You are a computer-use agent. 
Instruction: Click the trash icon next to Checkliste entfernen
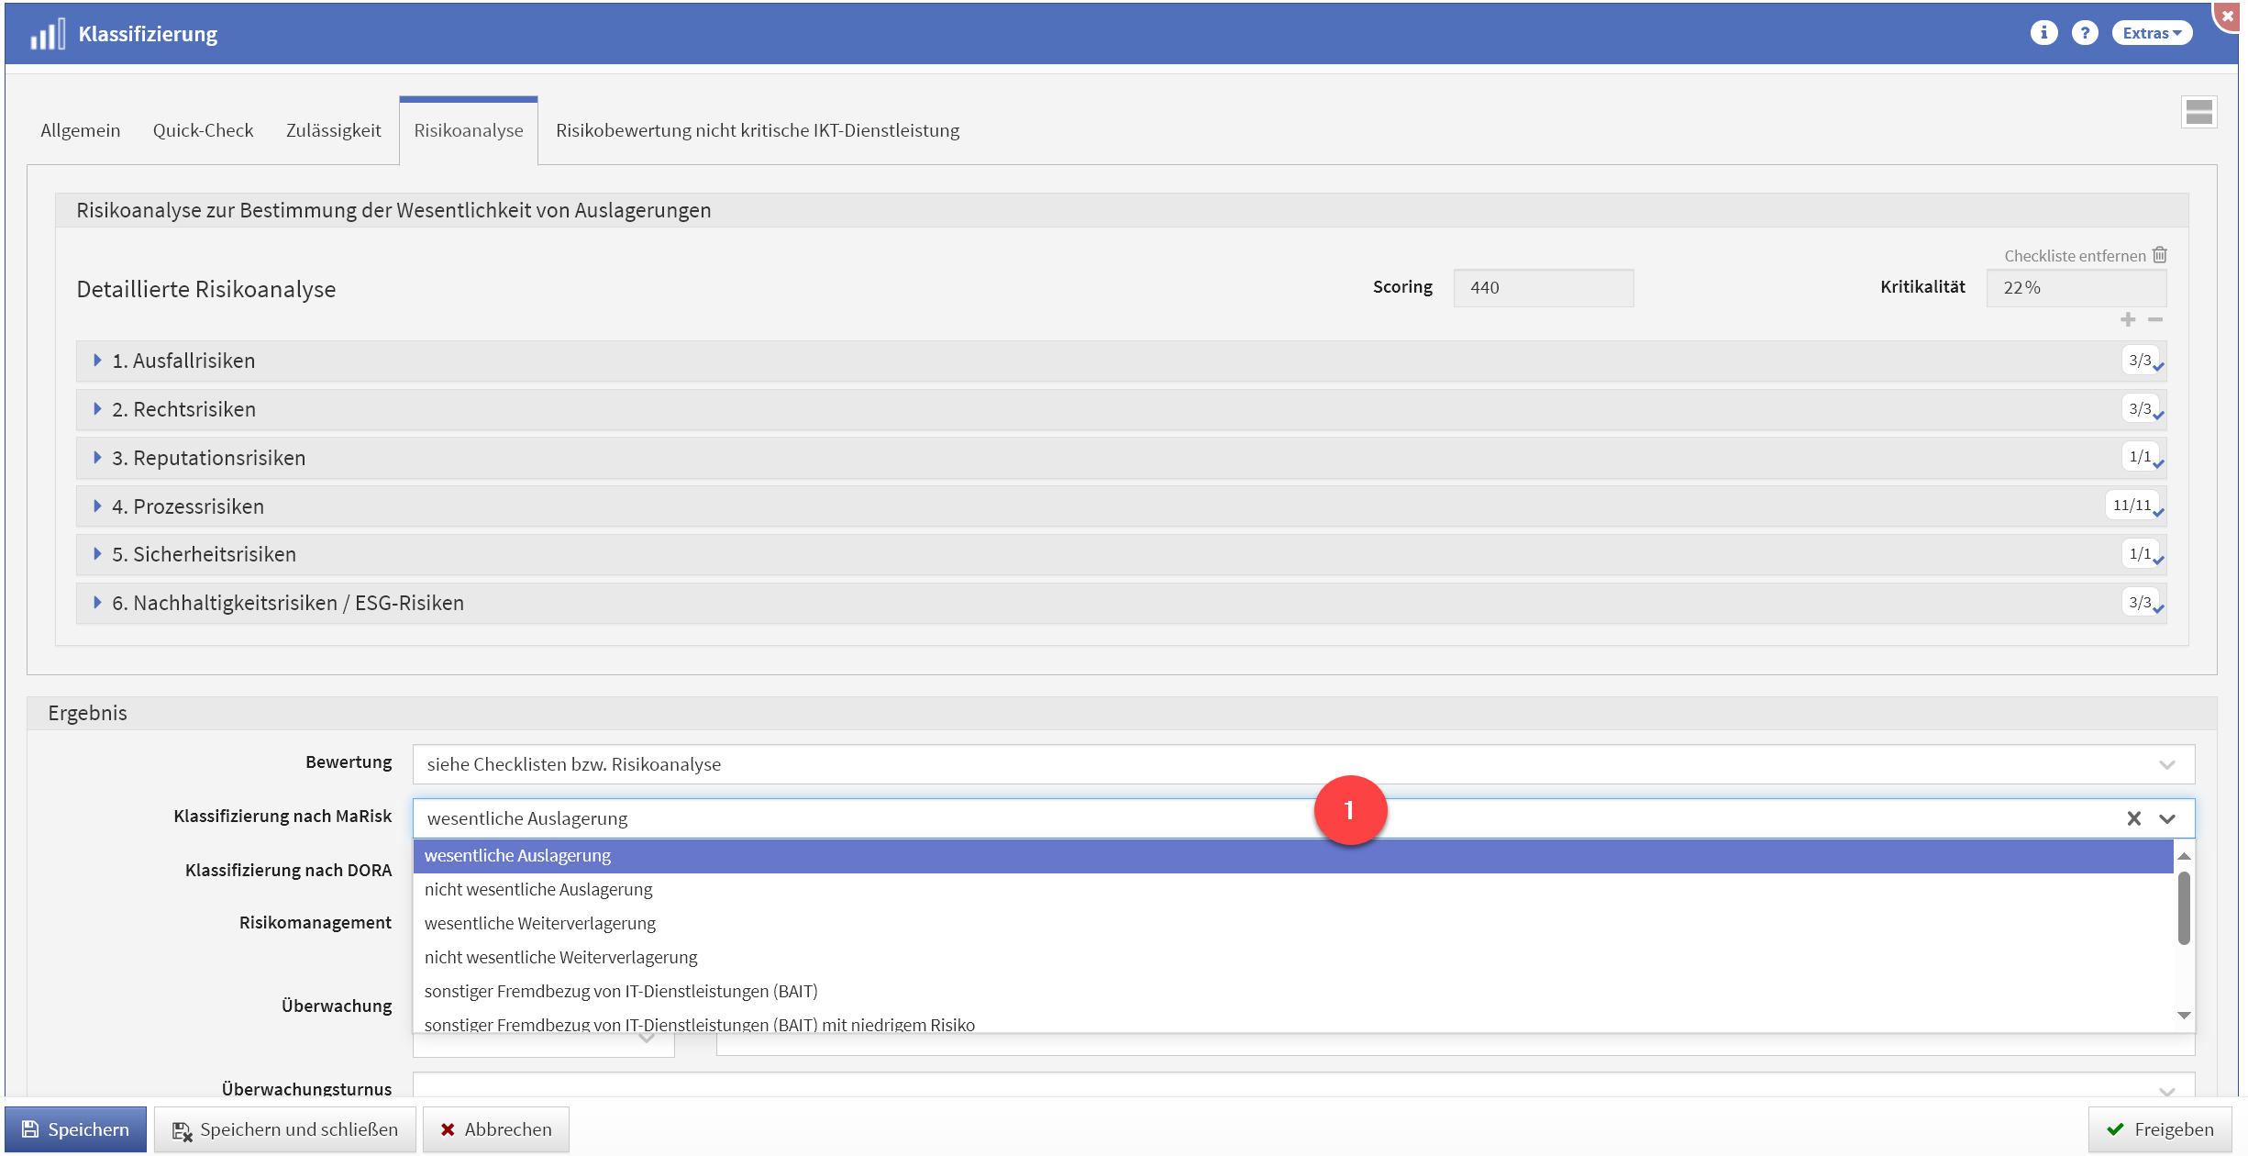(x=2160, y=255)
